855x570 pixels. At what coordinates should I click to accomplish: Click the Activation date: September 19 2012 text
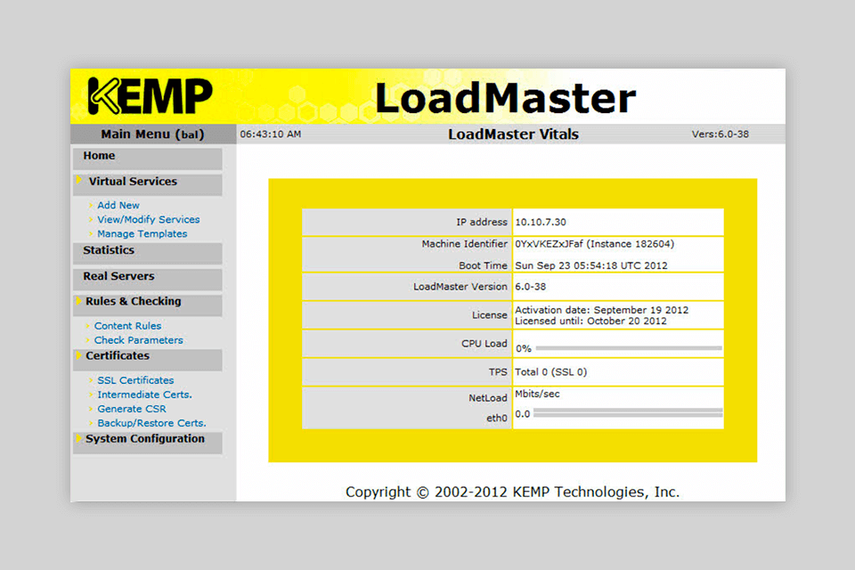click(x=601, y=310)
